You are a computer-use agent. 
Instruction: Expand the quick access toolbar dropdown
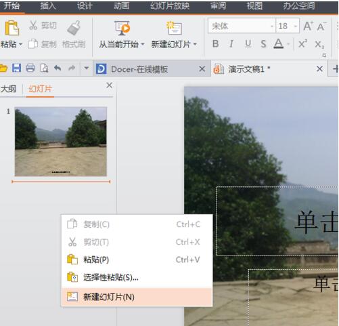point(87,68)
